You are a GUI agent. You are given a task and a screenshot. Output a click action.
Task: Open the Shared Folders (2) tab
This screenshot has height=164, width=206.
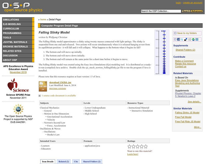tap(92, 162)
